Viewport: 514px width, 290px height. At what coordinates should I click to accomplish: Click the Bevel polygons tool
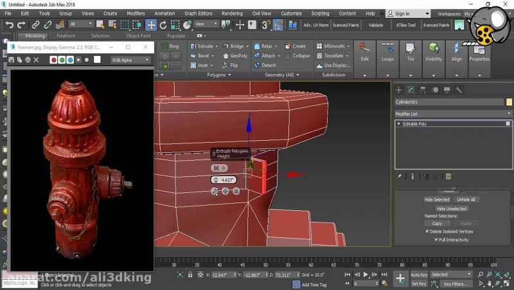pos(200,56)
